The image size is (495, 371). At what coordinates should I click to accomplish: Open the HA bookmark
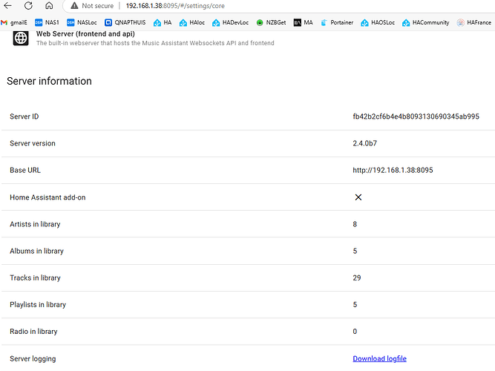point(162,22)
